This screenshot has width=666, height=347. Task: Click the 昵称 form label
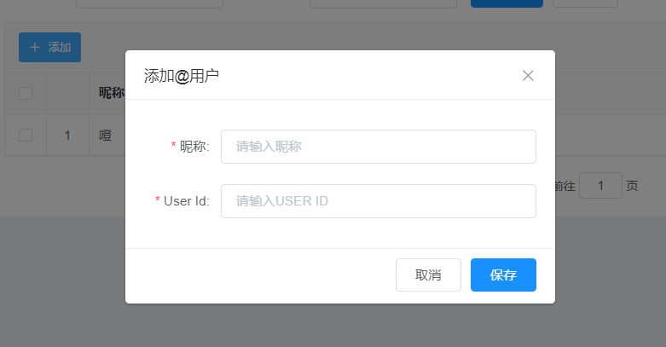194,147
